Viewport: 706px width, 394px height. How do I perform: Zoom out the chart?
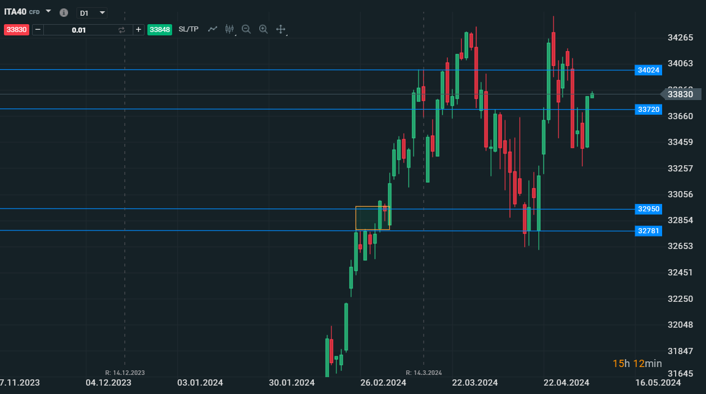(x=246, y=29)
